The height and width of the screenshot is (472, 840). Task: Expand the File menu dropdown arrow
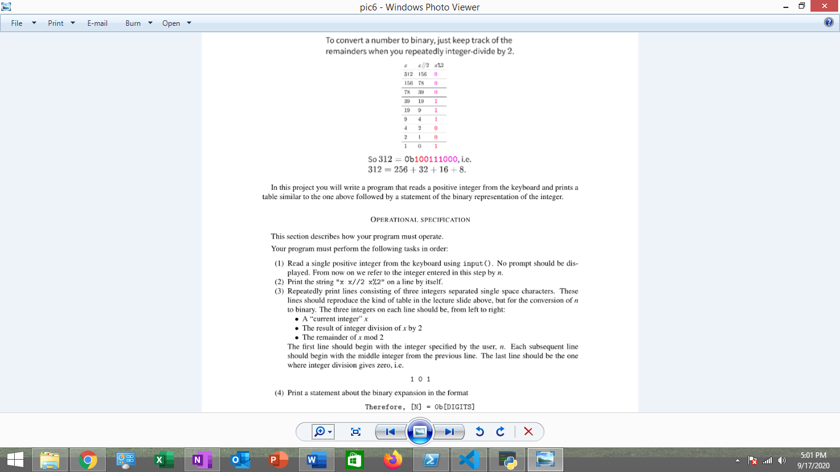pos(33,23)
